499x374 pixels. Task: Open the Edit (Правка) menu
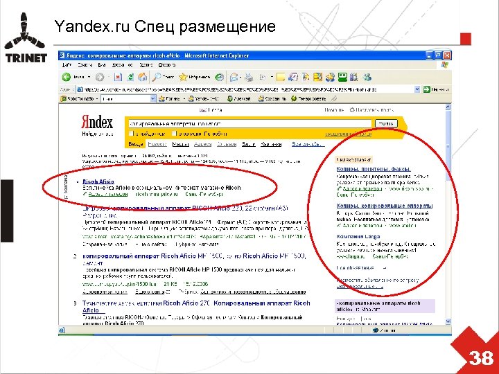click(85, 65)
